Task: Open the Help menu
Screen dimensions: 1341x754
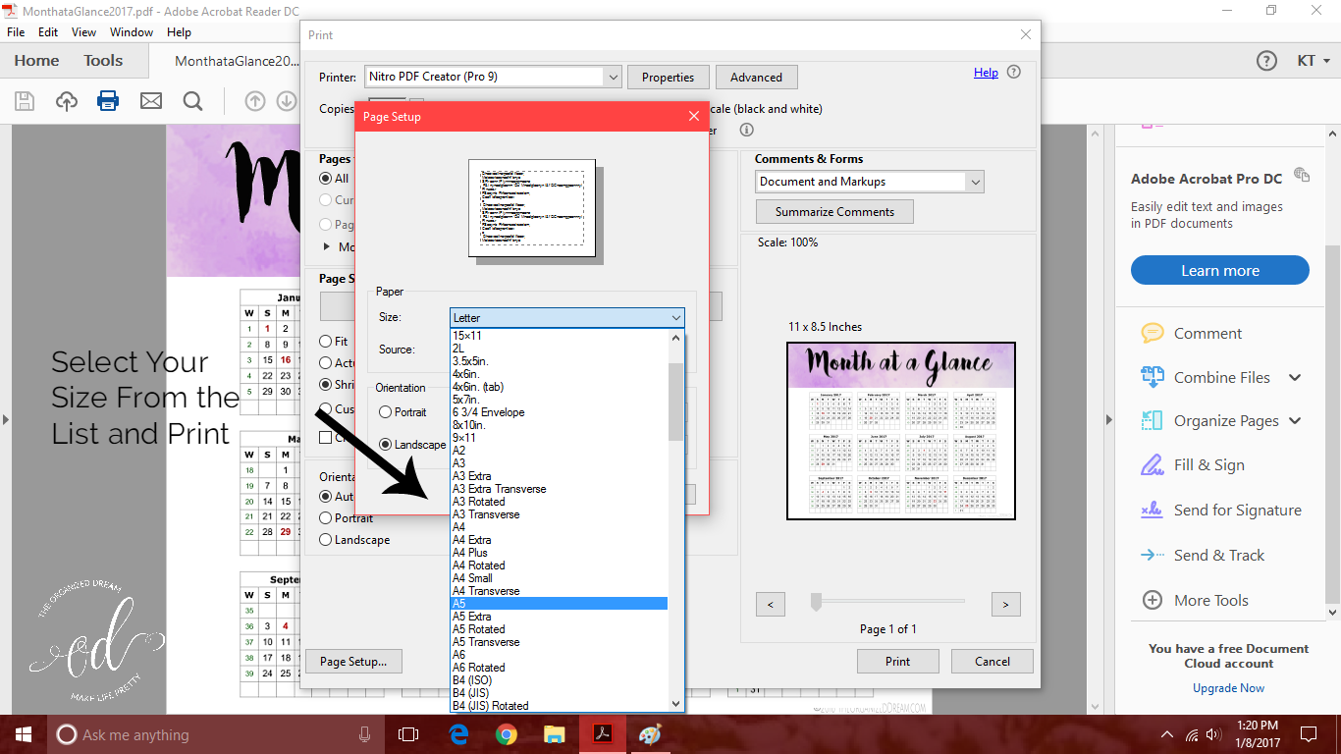Action: pyautogui.click(x=180, y=31)
